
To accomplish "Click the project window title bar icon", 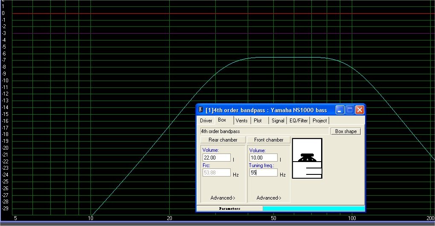I will coord(201,110).
